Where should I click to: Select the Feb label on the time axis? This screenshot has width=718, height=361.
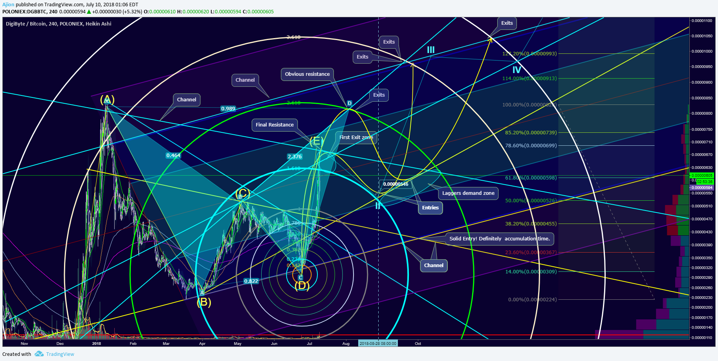134,344
